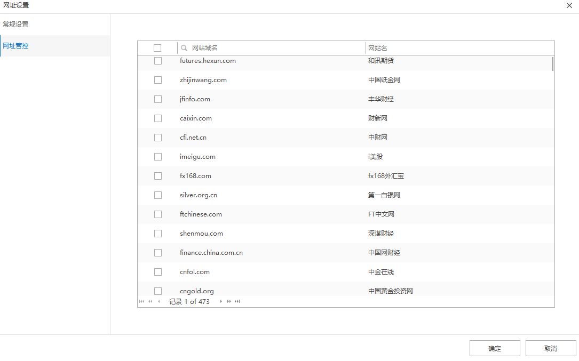Check the imeigu.com row checkbox

(x=157, y=157)
